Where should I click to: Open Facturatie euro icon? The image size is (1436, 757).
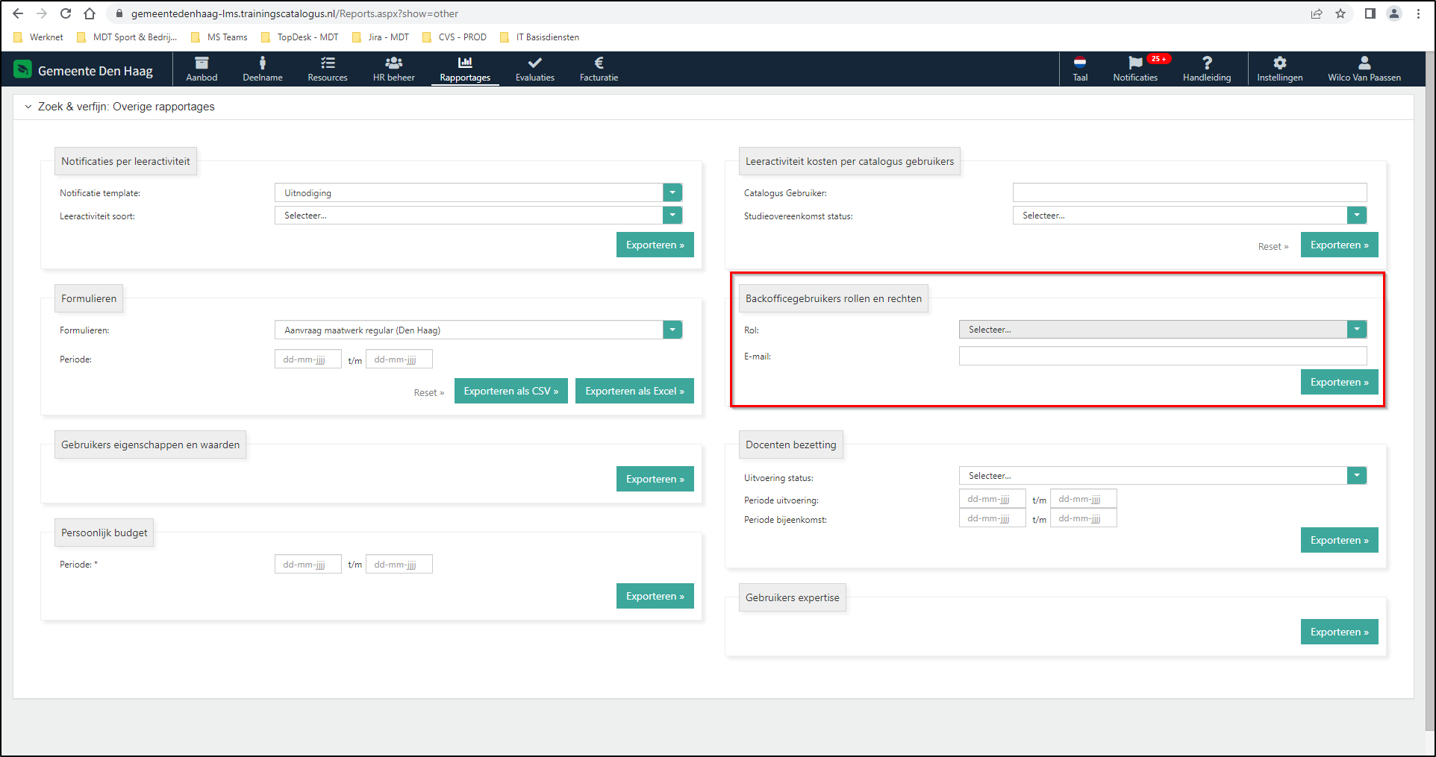pos(599,63)
